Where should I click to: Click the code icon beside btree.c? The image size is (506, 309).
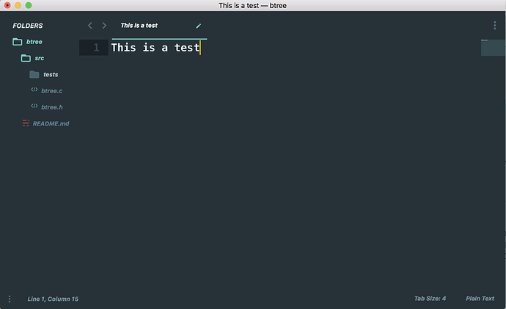tap(34, 90)
